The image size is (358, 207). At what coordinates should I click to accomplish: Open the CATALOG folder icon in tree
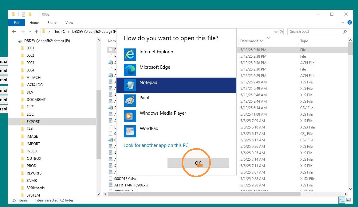pos(22,85)
